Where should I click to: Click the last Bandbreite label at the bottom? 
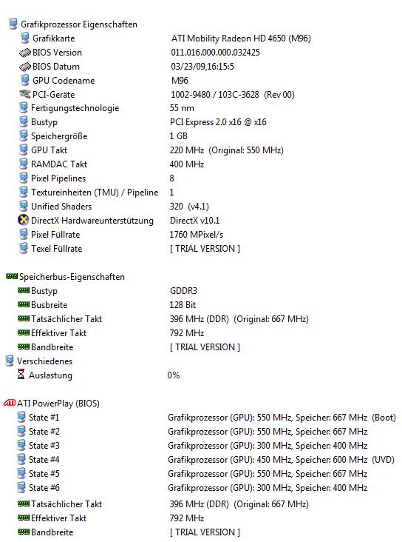[52, 532]
